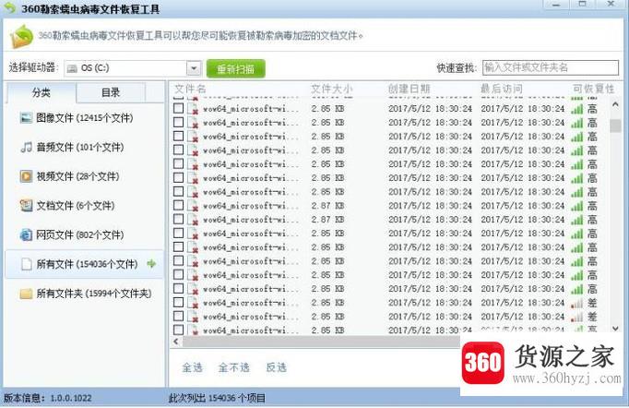Click the drive icon in the OS (C:) selector
Viewport: 629px width, 408px height.
tap(72, 68)
